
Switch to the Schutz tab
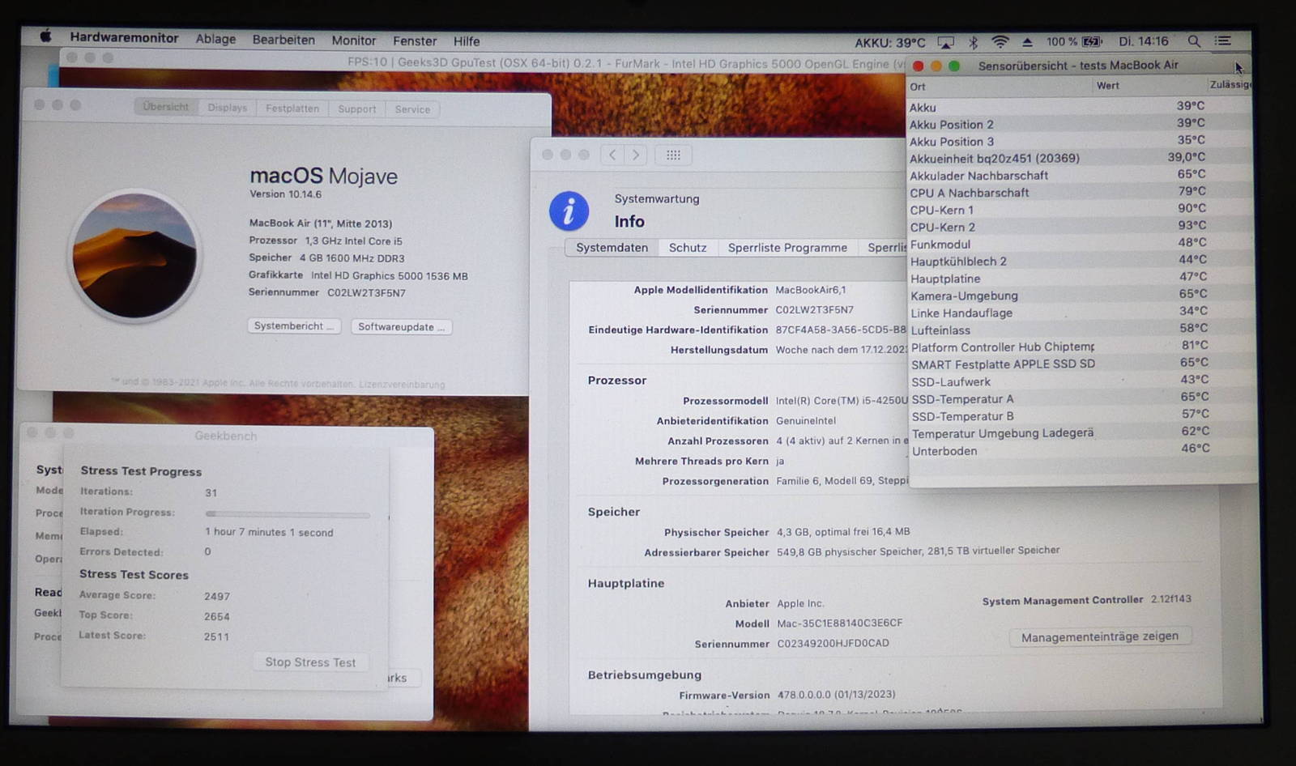(x=687, y=248)
